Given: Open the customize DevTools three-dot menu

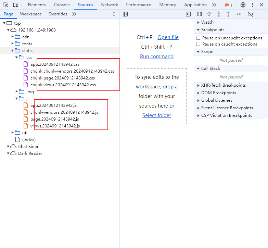Looking at the screenshot, I should 253,5.
